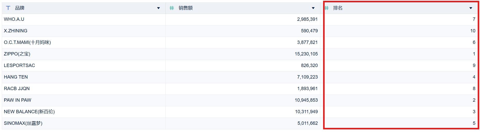Click the number type icon beside 销售额
480x133 pixels.
click(172, 8)
